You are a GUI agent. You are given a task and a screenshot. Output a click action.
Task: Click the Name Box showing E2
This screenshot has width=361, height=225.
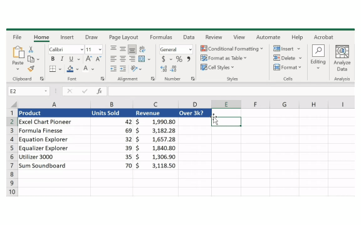point(28,91)
